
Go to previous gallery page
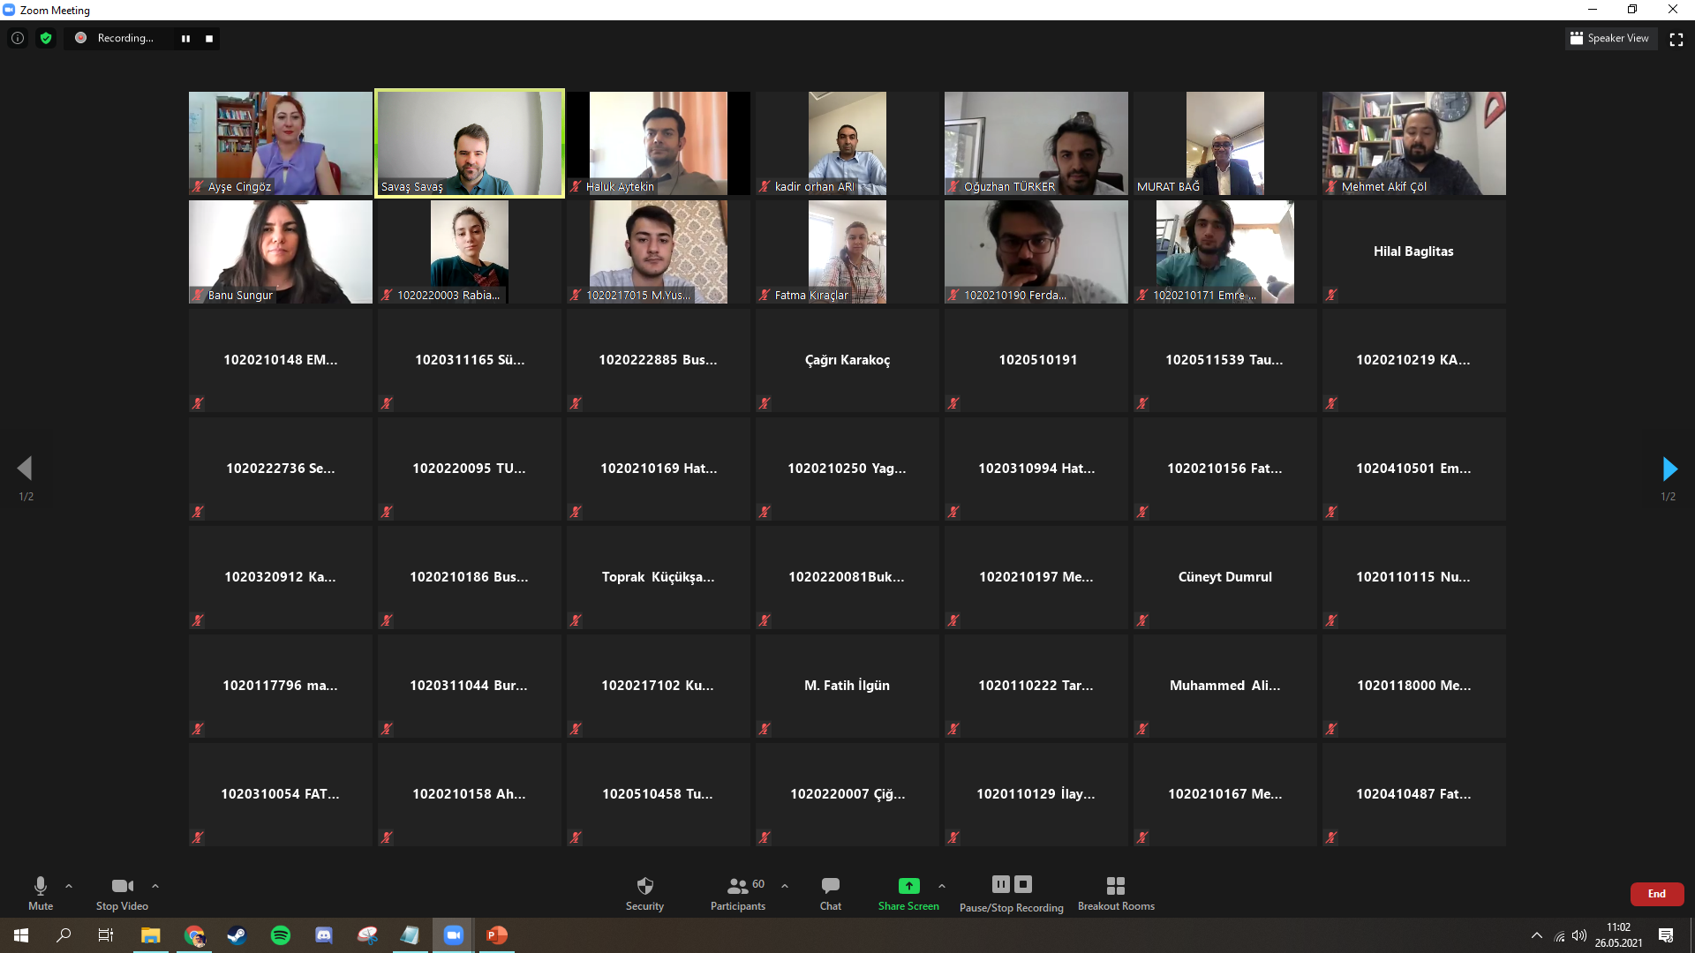coord(25,469)
